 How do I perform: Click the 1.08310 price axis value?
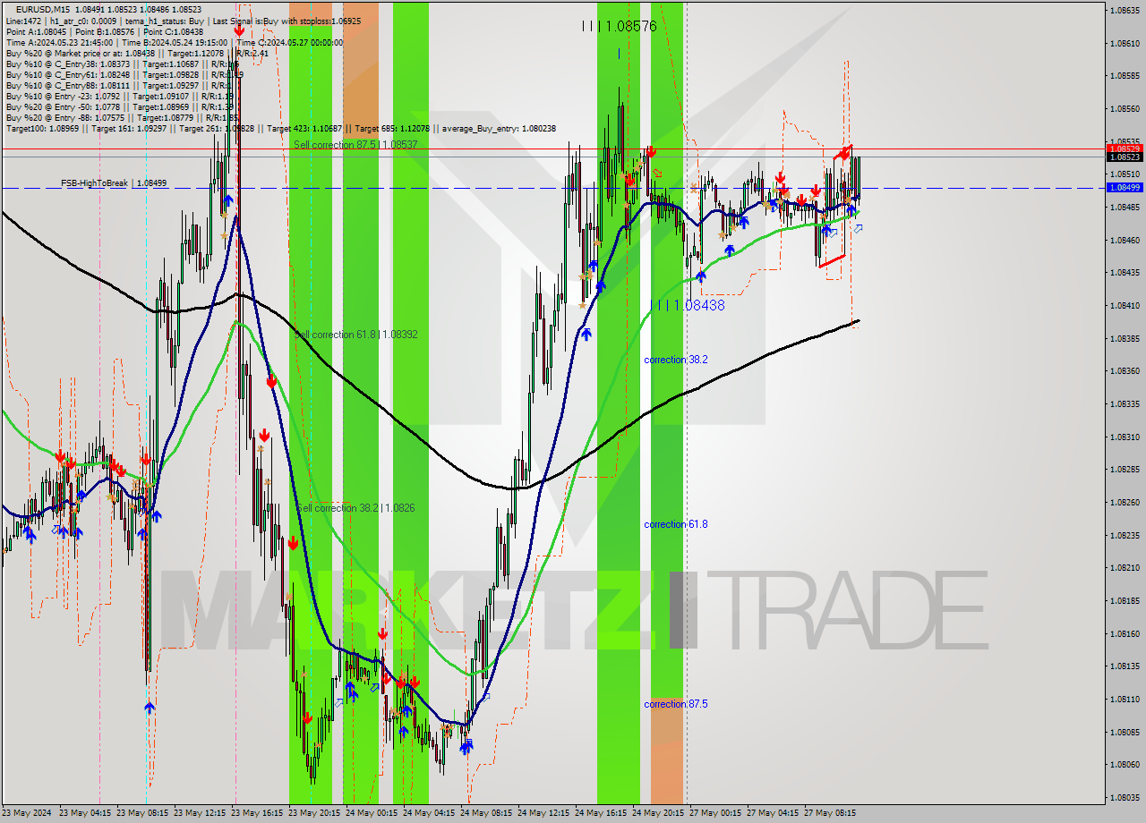click(1124, 437)
